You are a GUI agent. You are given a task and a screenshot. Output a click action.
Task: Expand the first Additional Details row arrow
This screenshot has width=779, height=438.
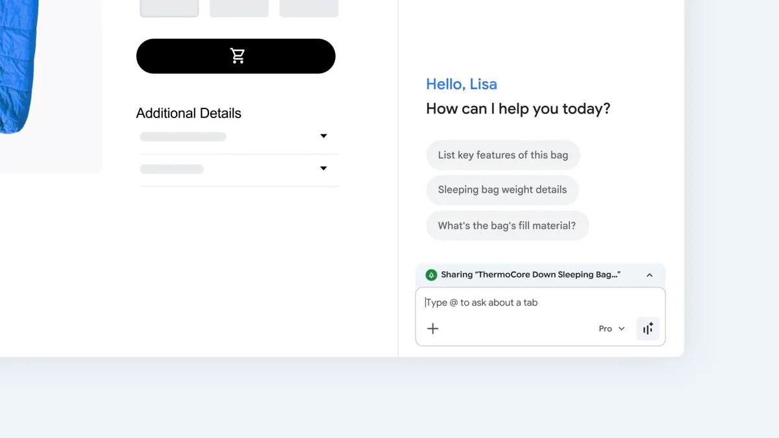323,136
